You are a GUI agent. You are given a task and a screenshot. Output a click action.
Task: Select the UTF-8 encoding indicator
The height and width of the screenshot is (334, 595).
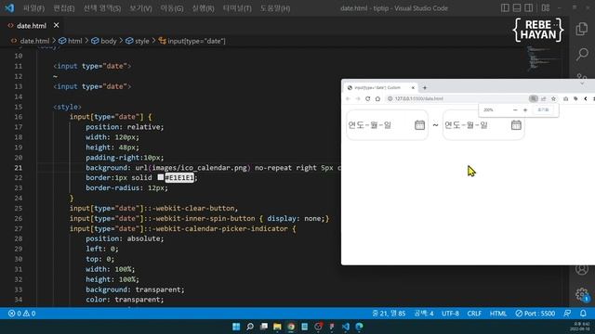[450, 314]
